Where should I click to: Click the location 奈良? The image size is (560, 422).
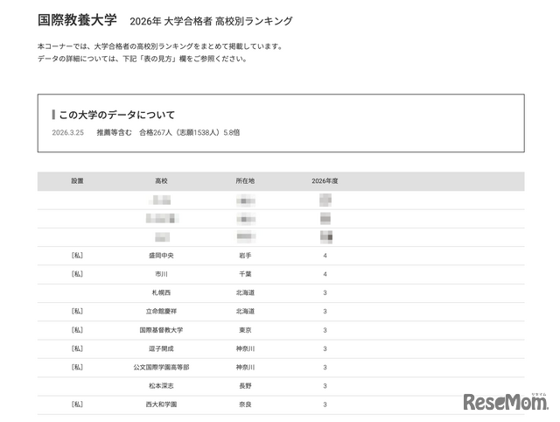click(245, 404)
